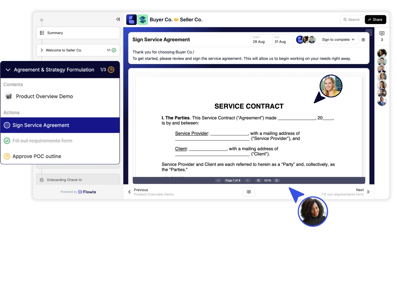This screenshot has width=397, height=281.
Task: Zoom out of the service contract document
Action: pyautogui.click(x=277, y=181)
